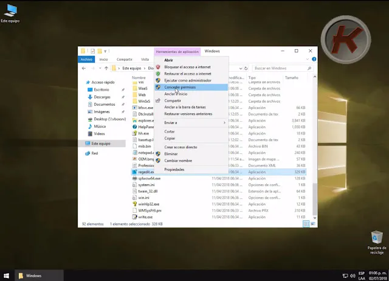
Task: Switch to details view icon in status bar
Action: click(x=306, y=224)
